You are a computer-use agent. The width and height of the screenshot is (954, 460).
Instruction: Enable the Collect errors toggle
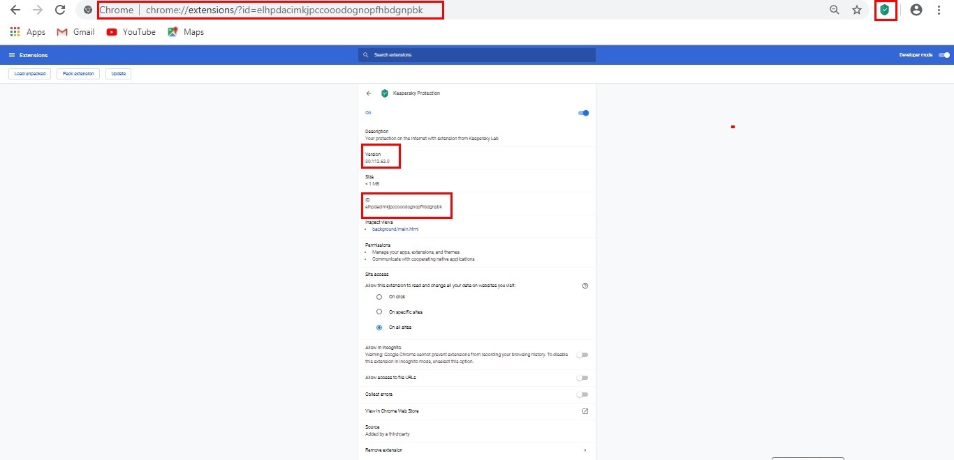click(x=582, y=394)
